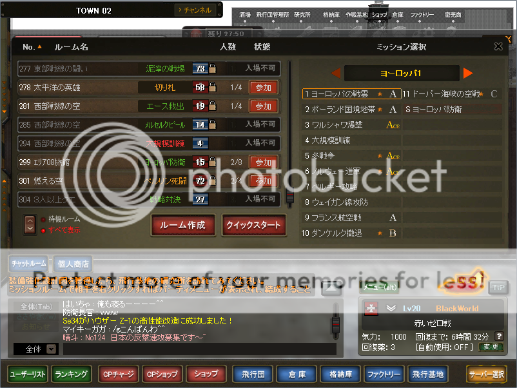The height and width of the screenshot is (388, 517).
Task: Click the TIP icon button
Action: point(498,287)
